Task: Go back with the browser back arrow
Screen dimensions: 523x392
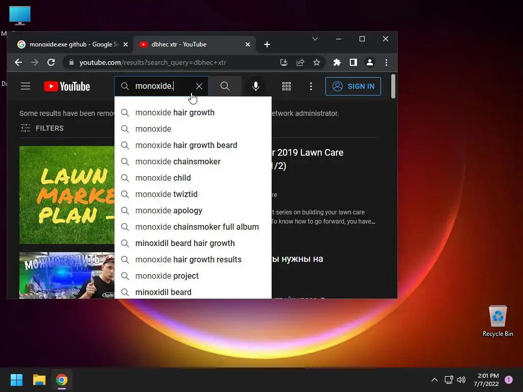Action: coord(18,62)
